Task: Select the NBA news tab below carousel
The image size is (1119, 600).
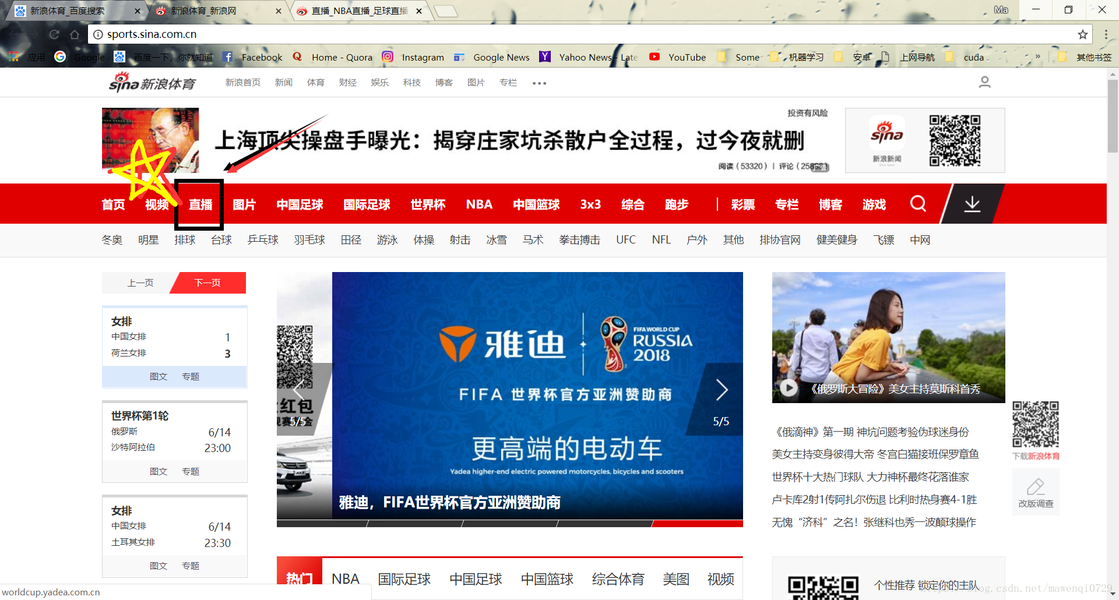Action: 346,579
